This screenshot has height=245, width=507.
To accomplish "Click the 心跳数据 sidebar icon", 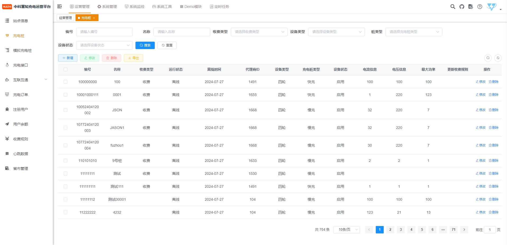I will [x=7, y=153].
